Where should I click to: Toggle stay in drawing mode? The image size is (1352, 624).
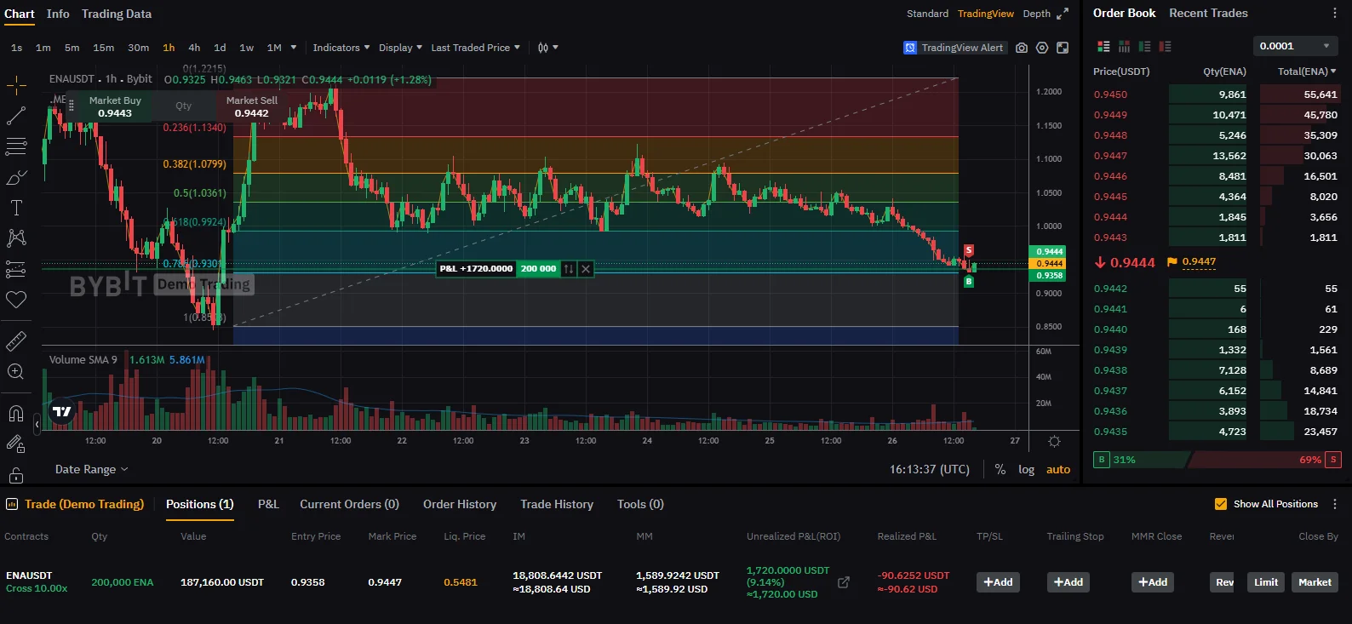point(16,444)
